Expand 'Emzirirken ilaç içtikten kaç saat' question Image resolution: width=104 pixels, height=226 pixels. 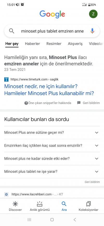(52, 146)
